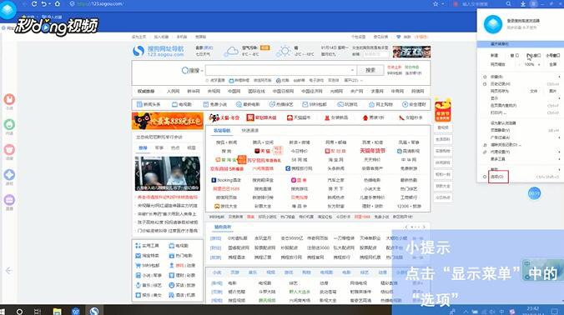The height and width of the screenshot is (315, 564).
Task: Click the 最新电影 icon in category row
Action: click(x=239, y=104)
